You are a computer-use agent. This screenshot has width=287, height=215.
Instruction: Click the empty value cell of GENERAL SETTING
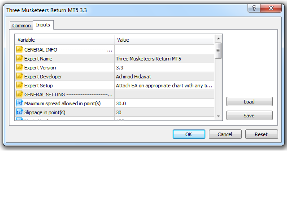165,95
